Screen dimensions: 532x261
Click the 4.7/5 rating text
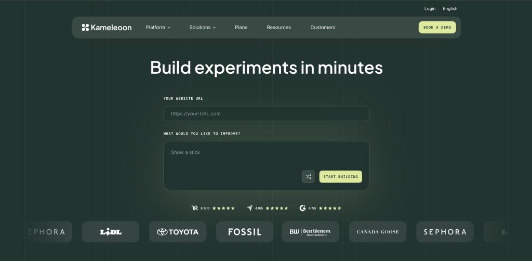(x=312, y=208)
